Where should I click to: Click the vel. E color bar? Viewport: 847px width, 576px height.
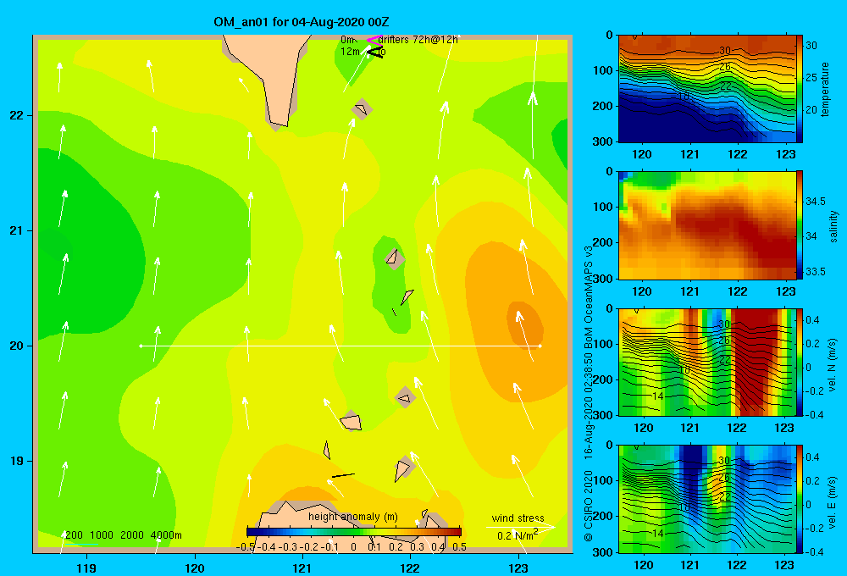click(x=800, y=499)
